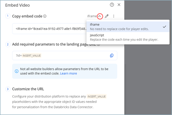Click the step 1 number circle
Image resolution: width=172 pixels, height=115 pixels.
pos(8,16)
